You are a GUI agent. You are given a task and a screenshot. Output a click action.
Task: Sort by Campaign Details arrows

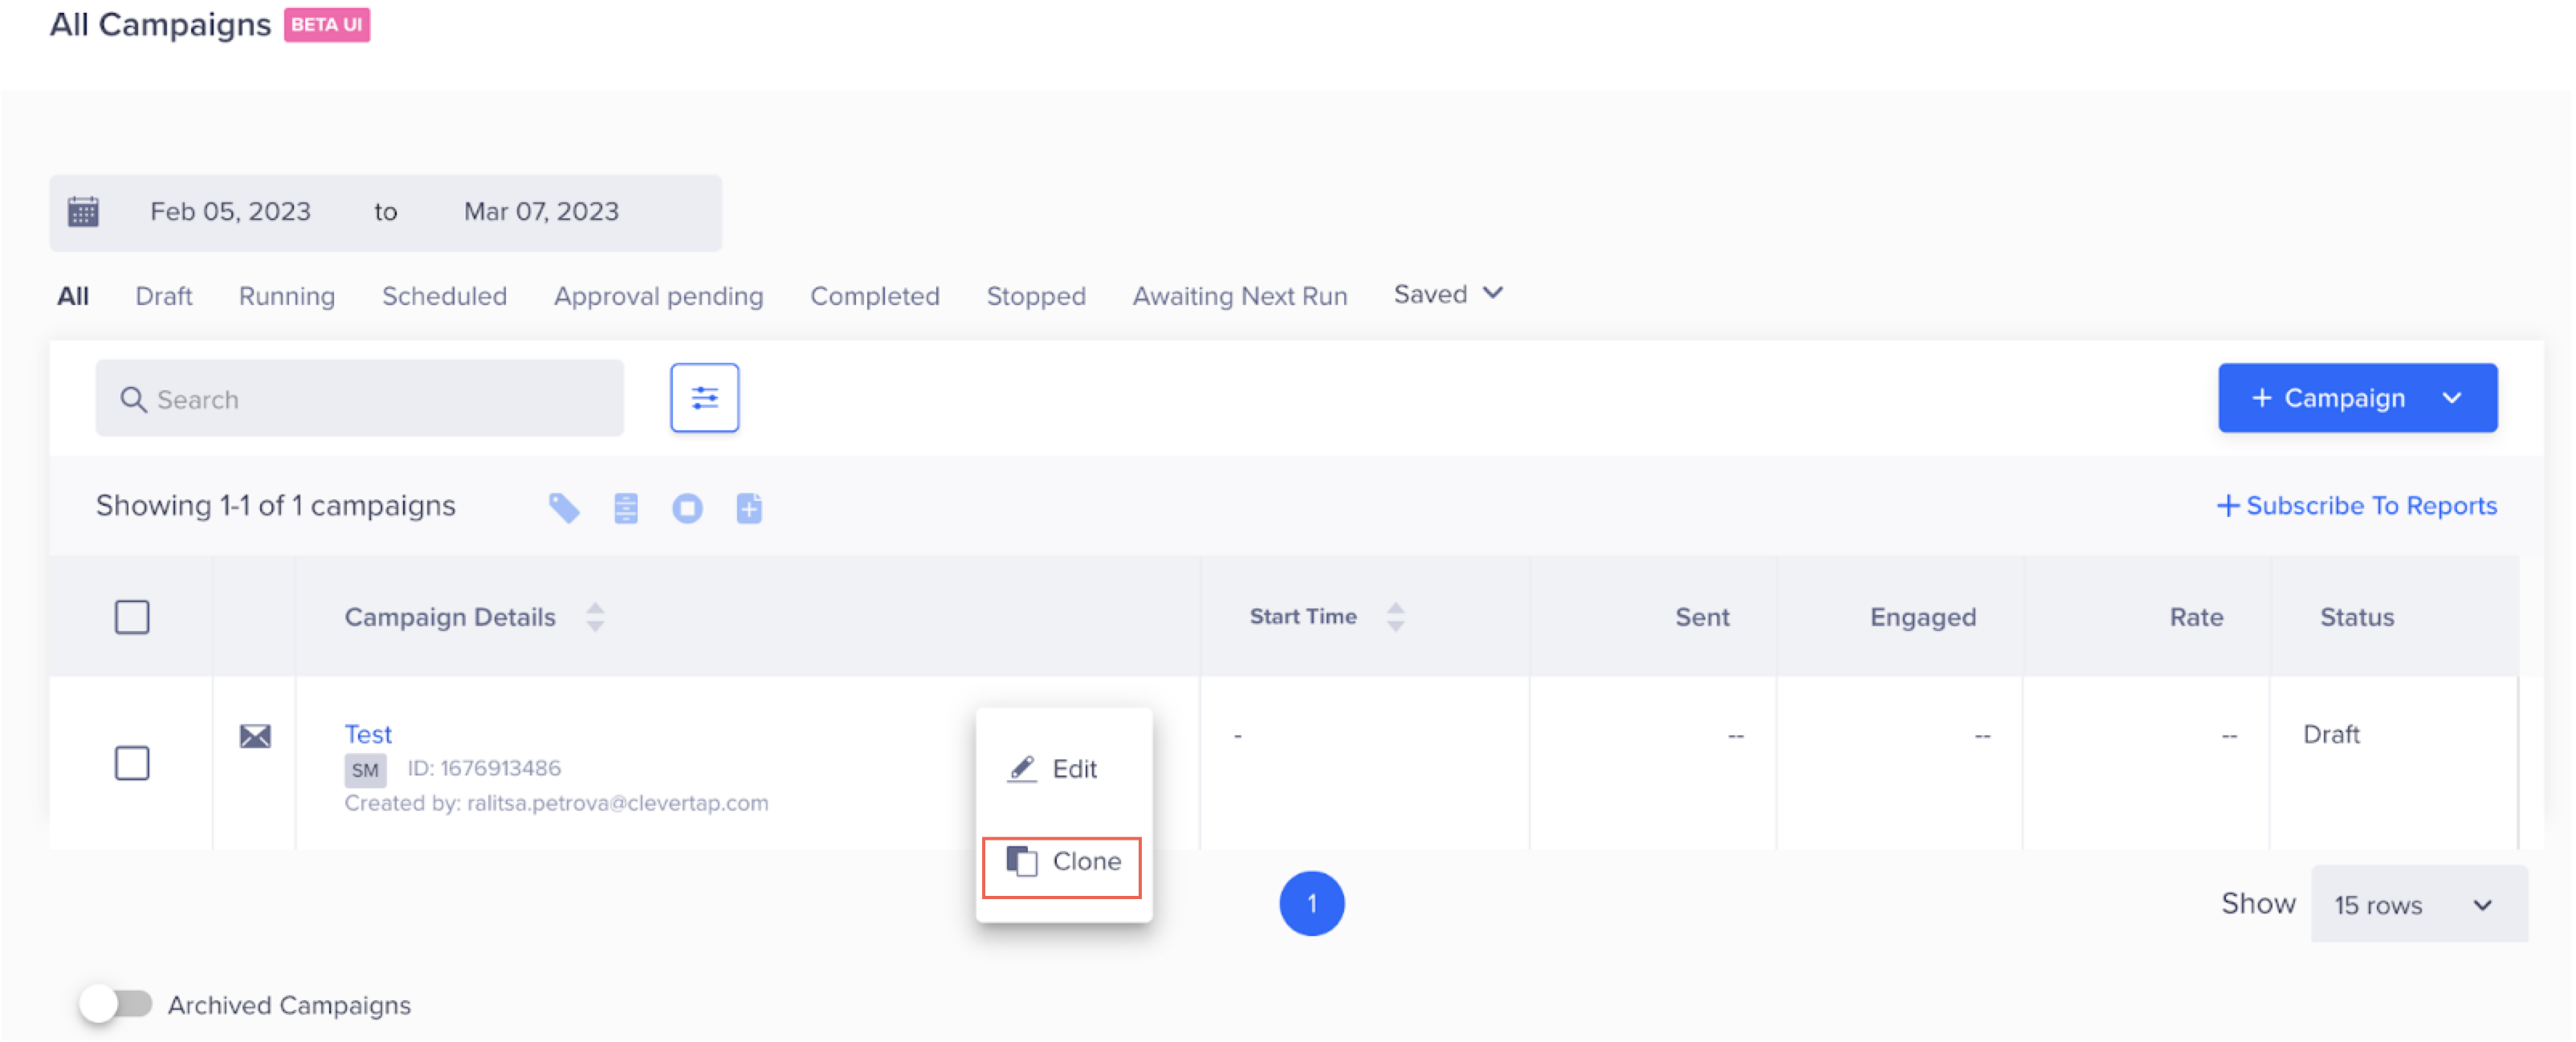(595, 617)
